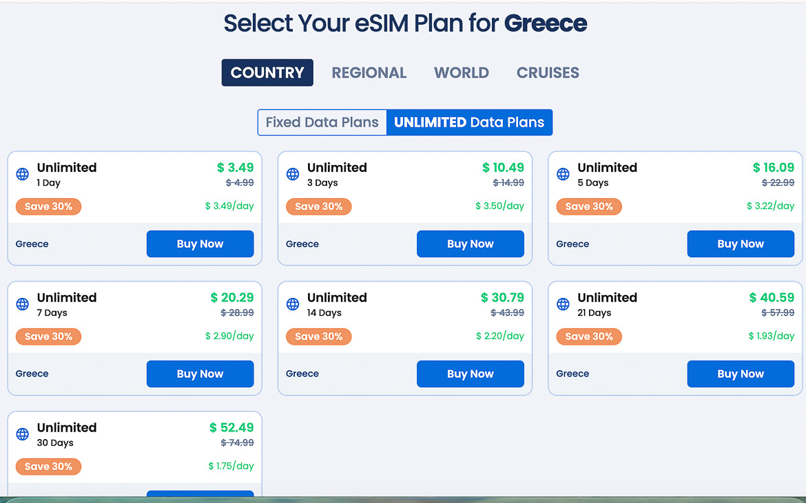The height and width of the screenshot is (503, 806).
Task: Click the globe icon on the 21 Days plan
Action: tap(562, 304)
